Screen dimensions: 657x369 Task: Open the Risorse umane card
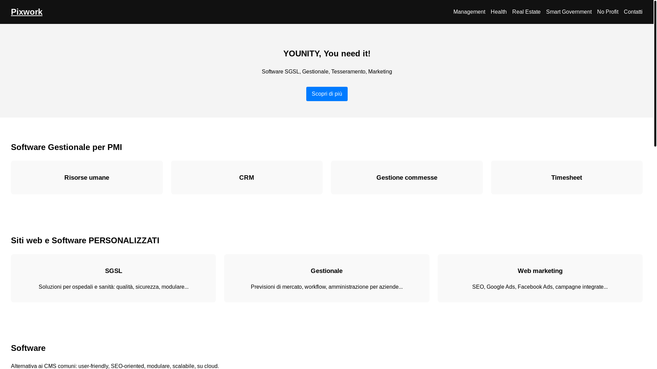(87, 178)
